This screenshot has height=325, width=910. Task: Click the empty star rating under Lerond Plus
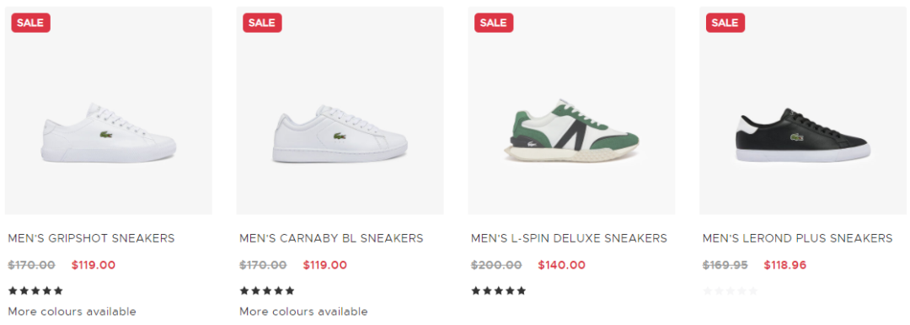pyautogui.click(x=730, y=290)
